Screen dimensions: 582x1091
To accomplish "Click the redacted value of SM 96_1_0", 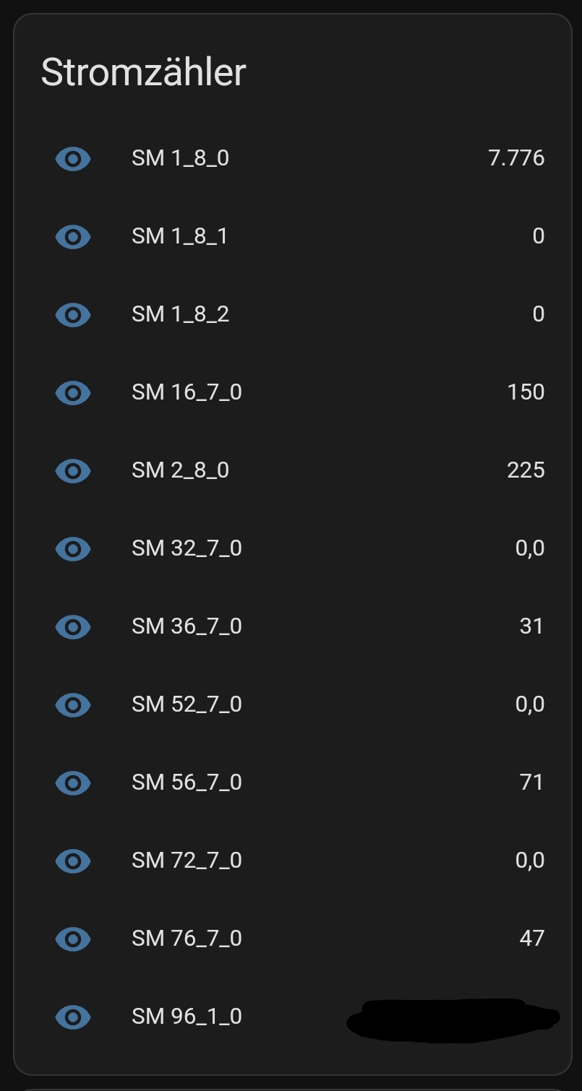I will tap(452, 1019).
